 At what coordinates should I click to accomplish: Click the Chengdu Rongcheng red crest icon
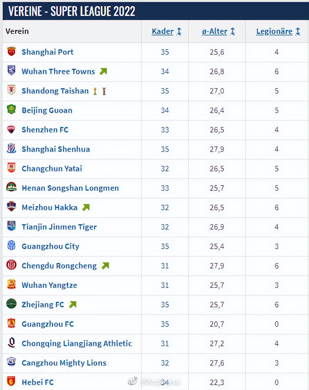(x=11, y=265)
